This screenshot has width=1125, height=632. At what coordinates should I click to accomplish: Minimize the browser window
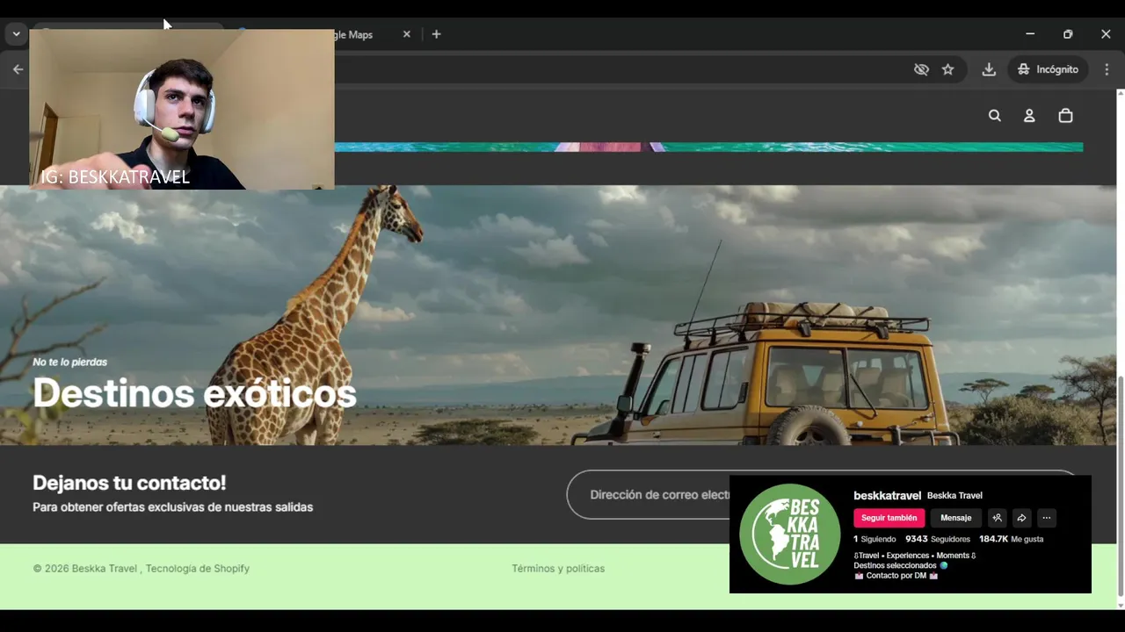[x=1029, y=34]
